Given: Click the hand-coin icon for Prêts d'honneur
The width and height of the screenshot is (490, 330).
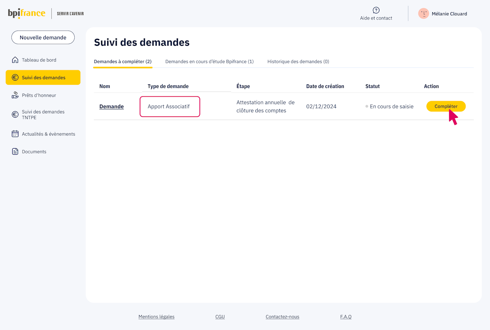Looking at the screenshot, I should click(x=15, y=95).
